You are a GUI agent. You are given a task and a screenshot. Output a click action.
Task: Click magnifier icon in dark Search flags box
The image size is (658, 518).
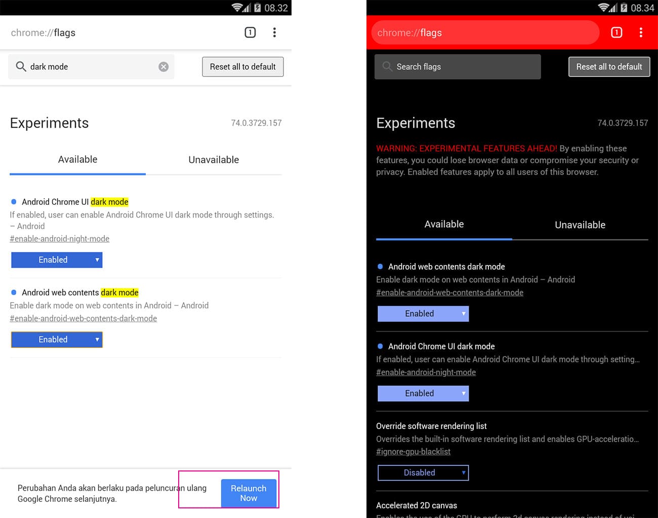click(x=387, y=66)
